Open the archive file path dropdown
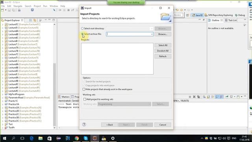 [152, 34]
